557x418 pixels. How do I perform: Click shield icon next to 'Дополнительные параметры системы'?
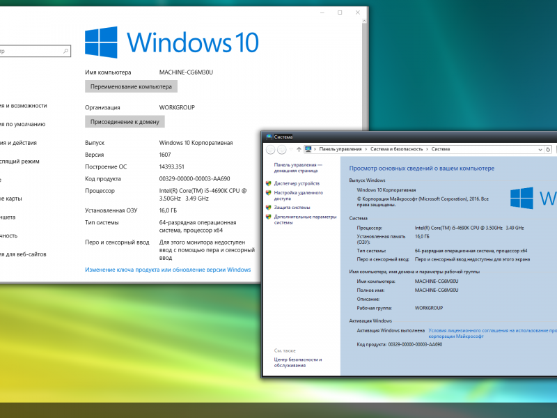tap(269, 217)
